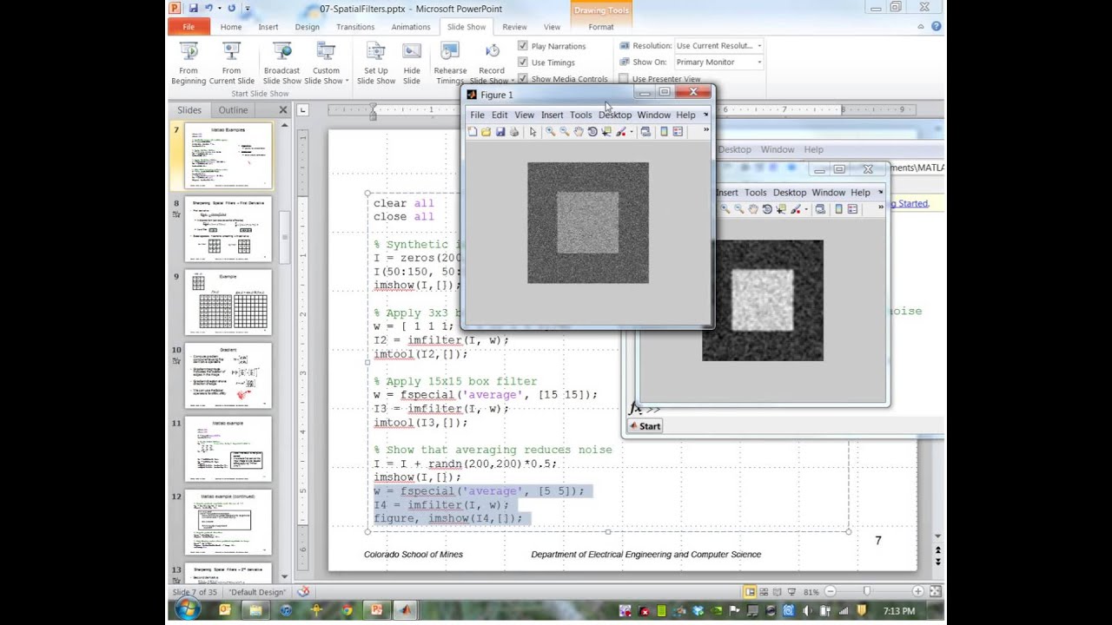Viewport: 1112px width, 625px height.
Task: Click Save icon in Figure 1 toolbar
Action: click(500, 132)
